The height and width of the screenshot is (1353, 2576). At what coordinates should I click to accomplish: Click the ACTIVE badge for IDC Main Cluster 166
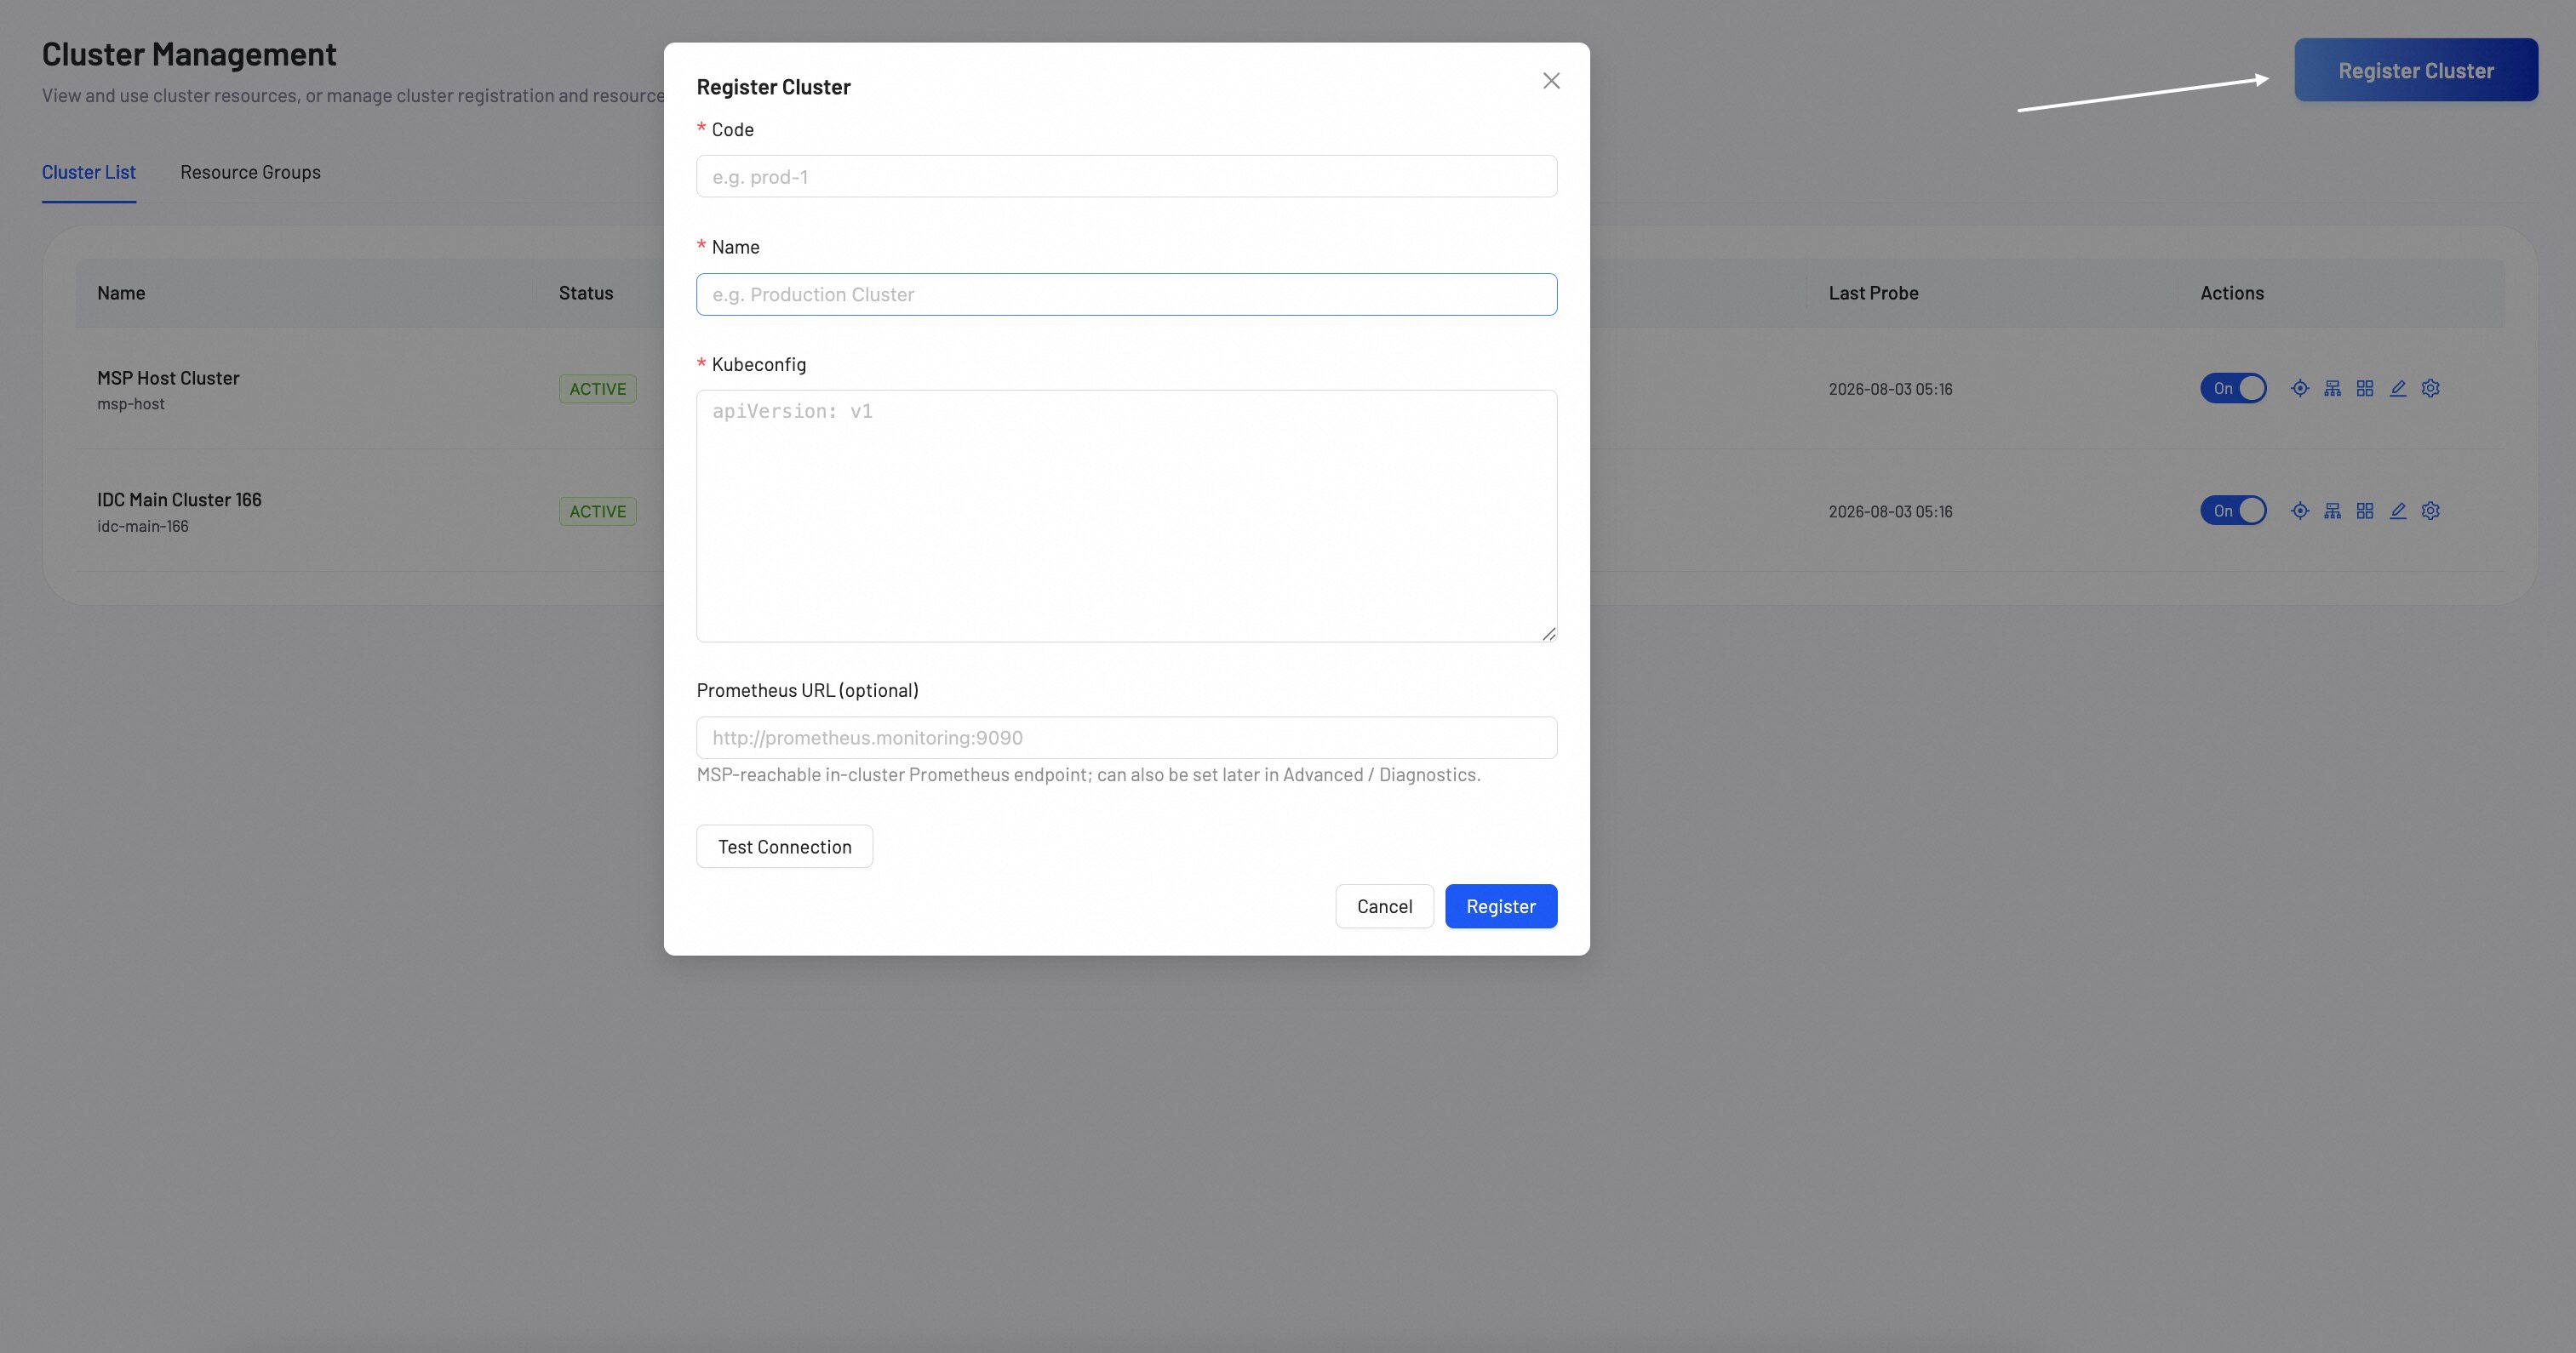click(x=598, y=511)
